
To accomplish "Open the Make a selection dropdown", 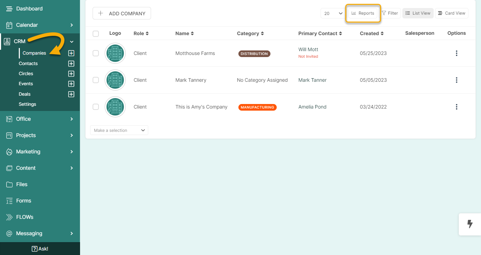I will pyautogui.click(x=119, y=130).
